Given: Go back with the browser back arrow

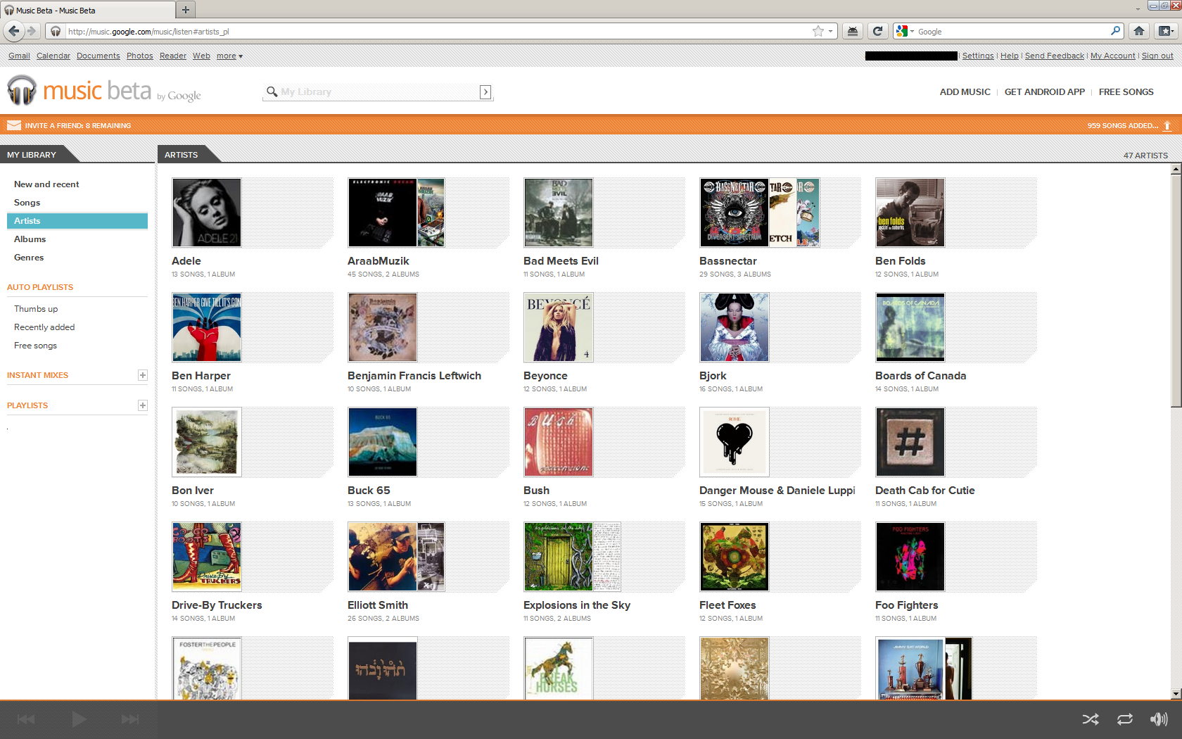Looking at the screenshot, I should (13, 31).
